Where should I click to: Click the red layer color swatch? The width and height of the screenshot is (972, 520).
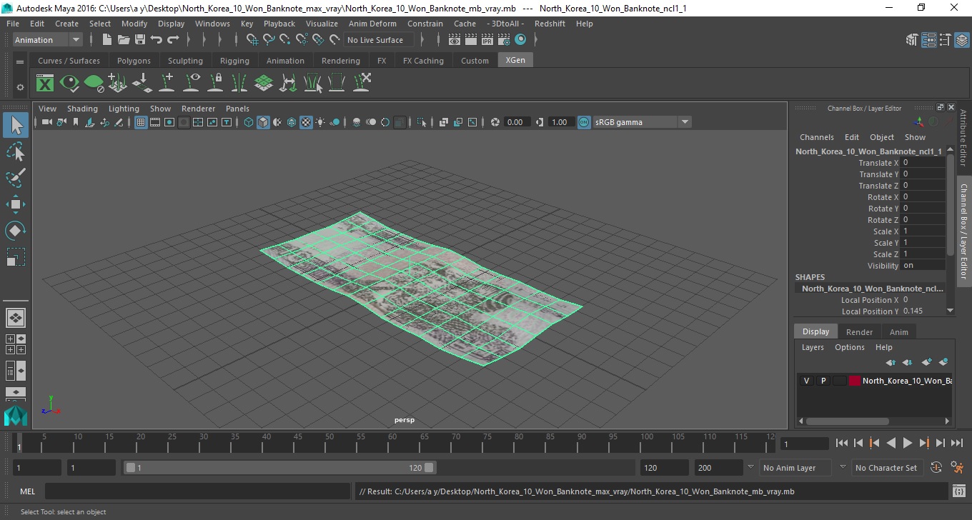pyautogui.click(x=855, y=381)
